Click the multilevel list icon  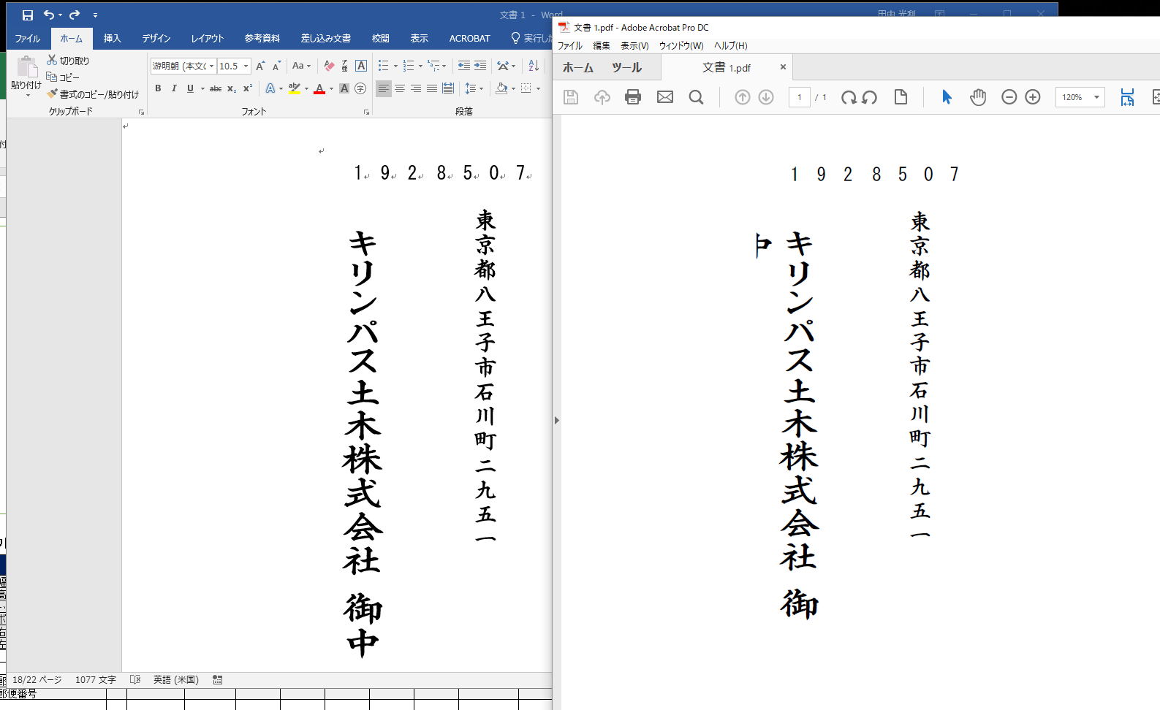point(433,66)
